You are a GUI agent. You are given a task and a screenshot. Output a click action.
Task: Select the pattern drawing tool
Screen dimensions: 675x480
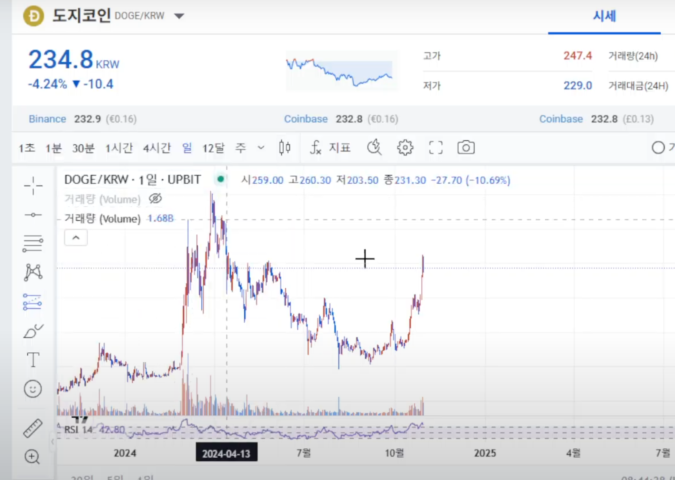coord(33,272)
